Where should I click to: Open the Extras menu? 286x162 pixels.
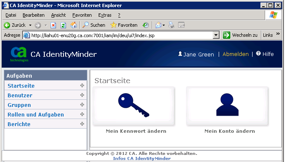click(105, 15)
